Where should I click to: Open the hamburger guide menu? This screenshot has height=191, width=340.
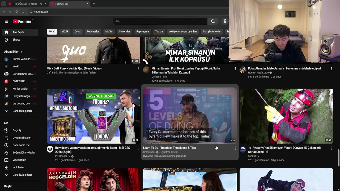[6, 21]
